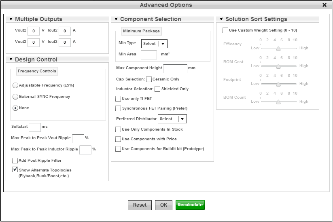Select Adjustable Frequency radio option
This screenshot has height=222, width=333.
click(x=15, y=85)
